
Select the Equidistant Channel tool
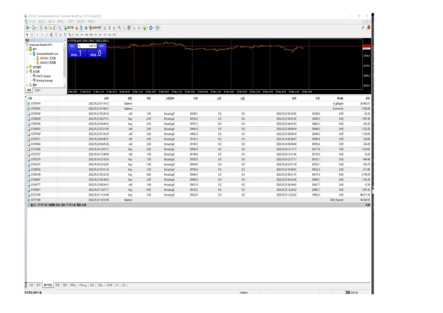[51, 34]
